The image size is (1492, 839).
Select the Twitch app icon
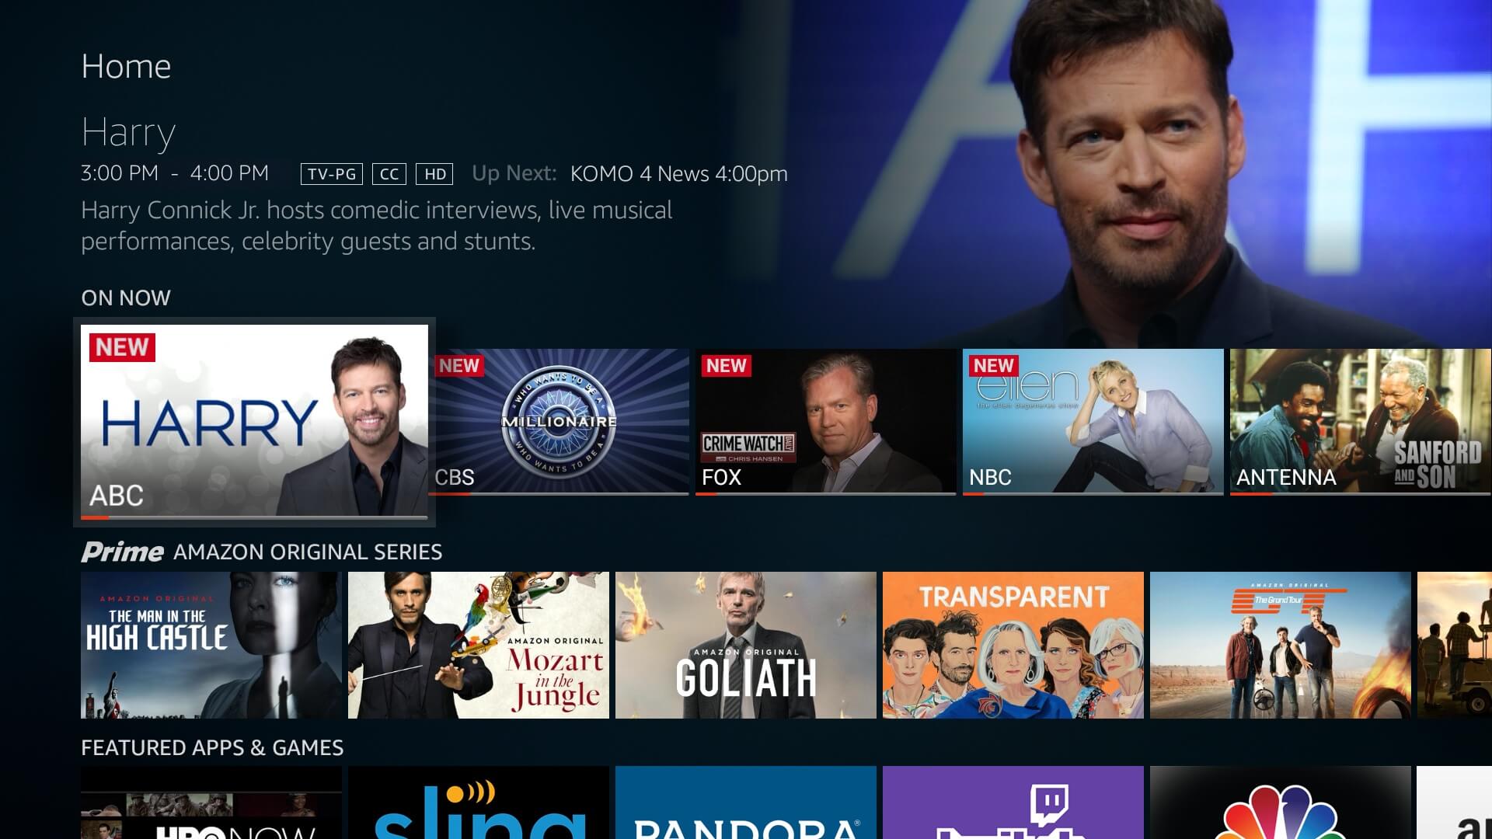(1013, 804)
